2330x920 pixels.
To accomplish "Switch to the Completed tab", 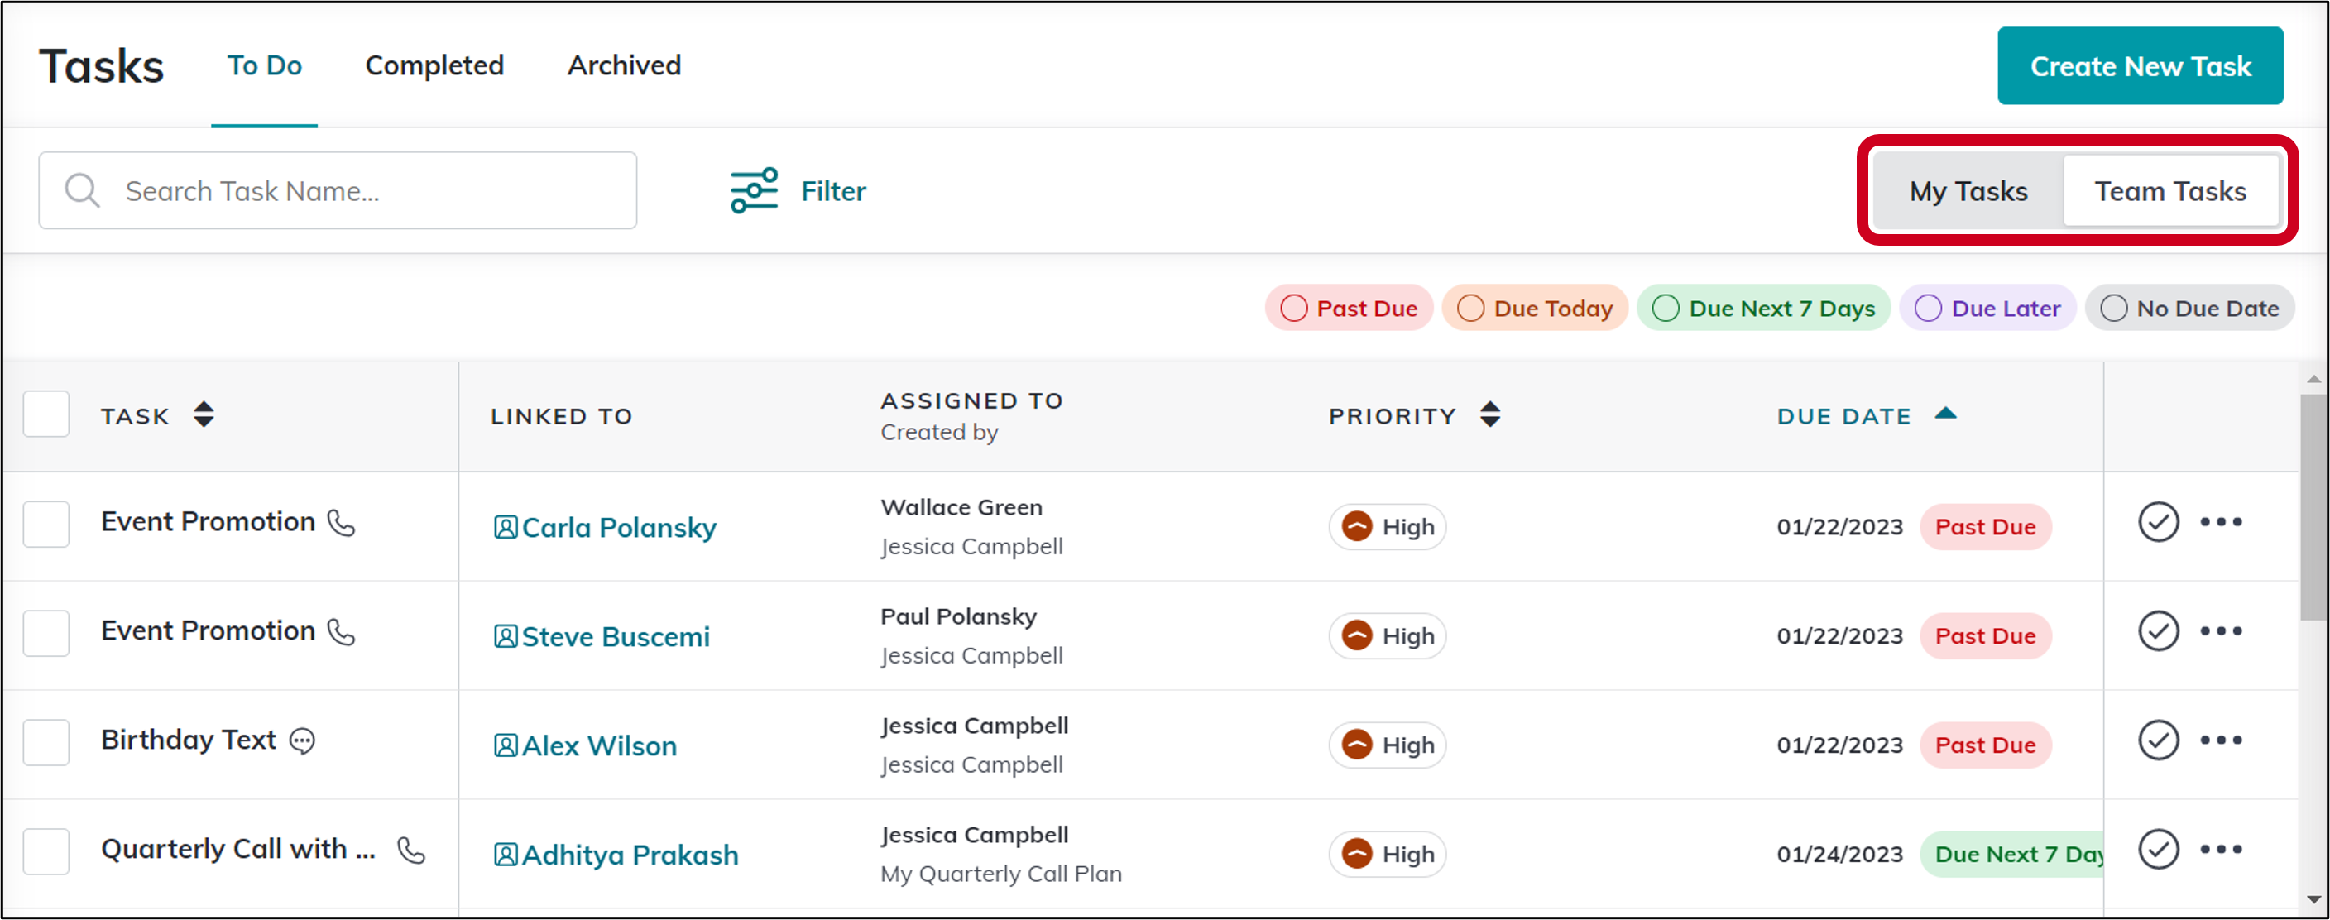I will coord(434,65).
